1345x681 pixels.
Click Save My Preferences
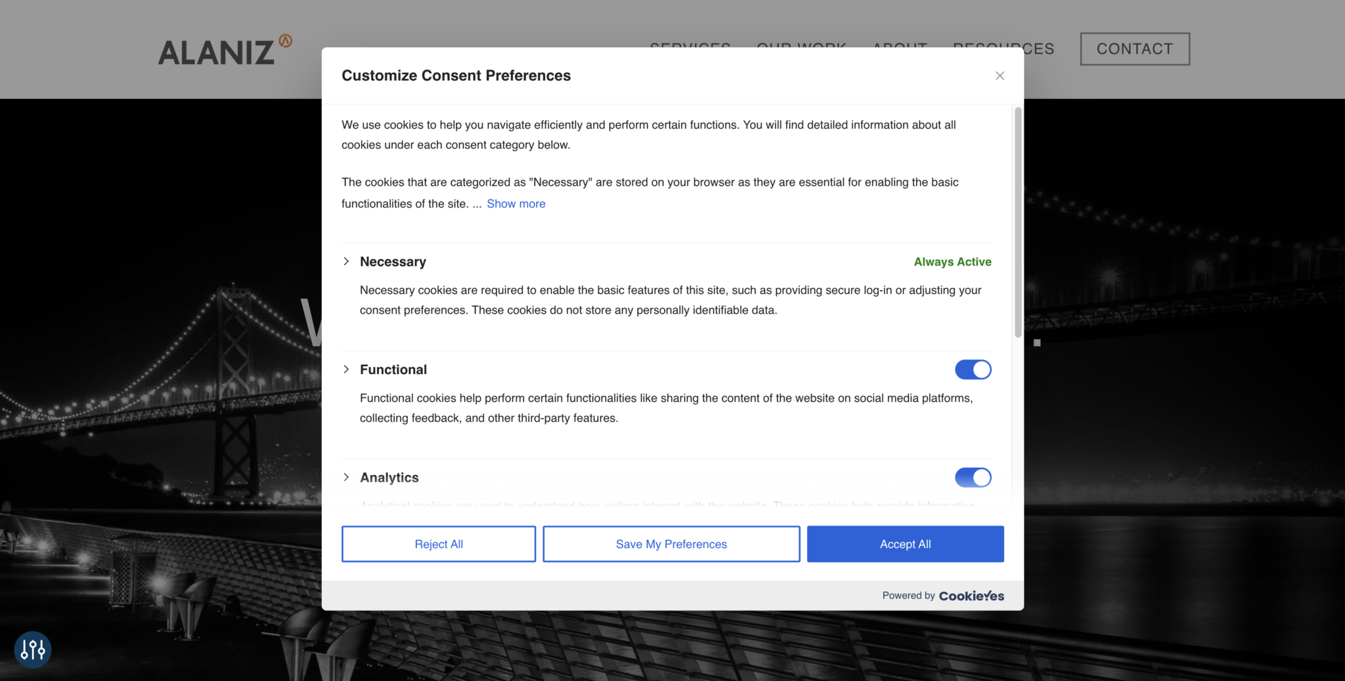[x=671, y=544]
